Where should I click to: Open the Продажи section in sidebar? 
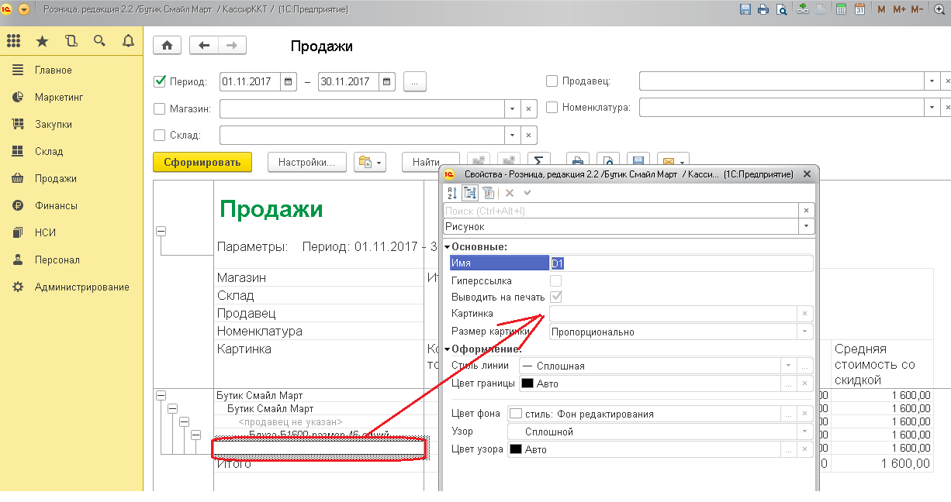[x=55, y=178]
